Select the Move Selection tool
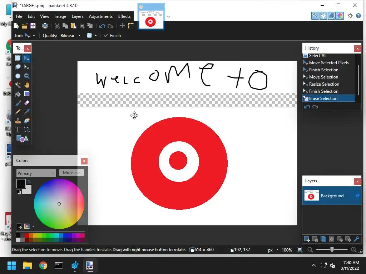This screenshot has width=366, height=274. pyautogui.click(x=26, y=67)
